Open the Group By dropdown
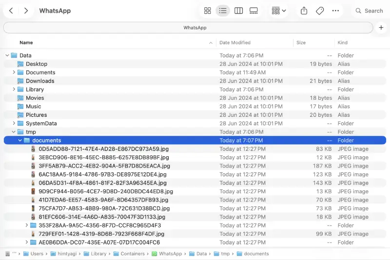390x260 pixels. click(x=278, y=11)
